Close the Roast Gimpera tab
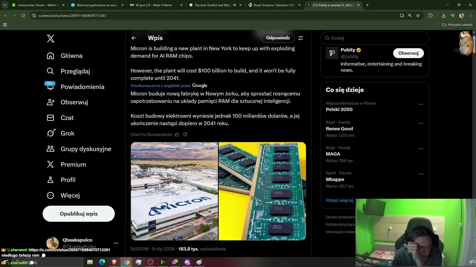 pyautogui.click(x=299, y=5)
